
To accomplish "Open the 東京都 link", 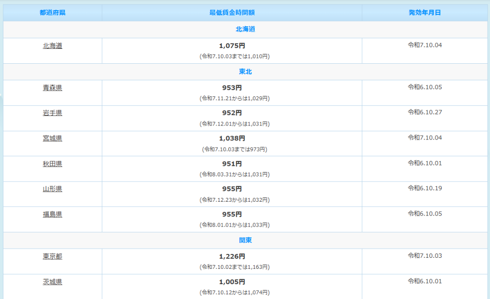I will (x=52, y=256).
